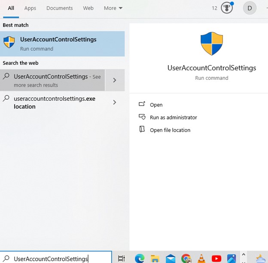Click the shield icon in Best match result
Screen dimensions: 268x263
(x=9, y=42)
